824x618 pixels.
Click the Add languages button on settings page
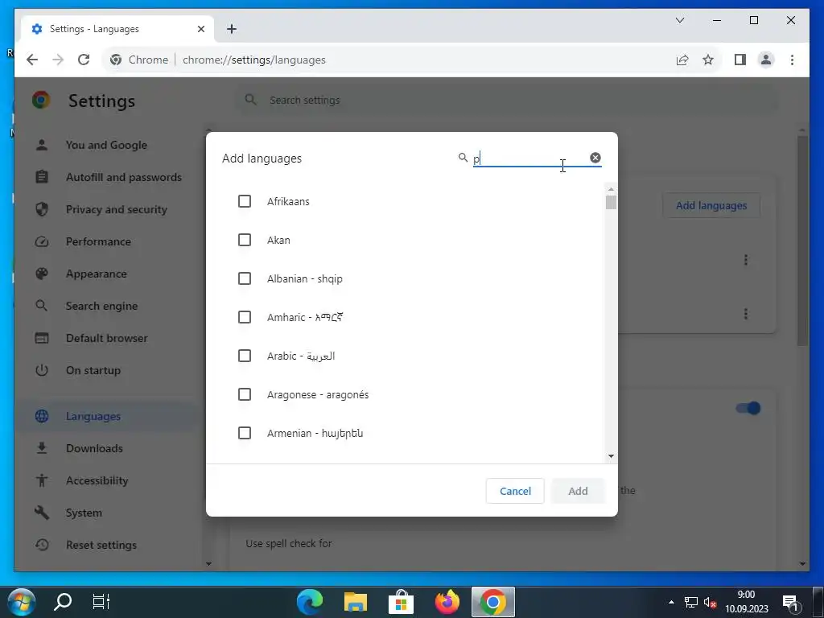(711, 205)
